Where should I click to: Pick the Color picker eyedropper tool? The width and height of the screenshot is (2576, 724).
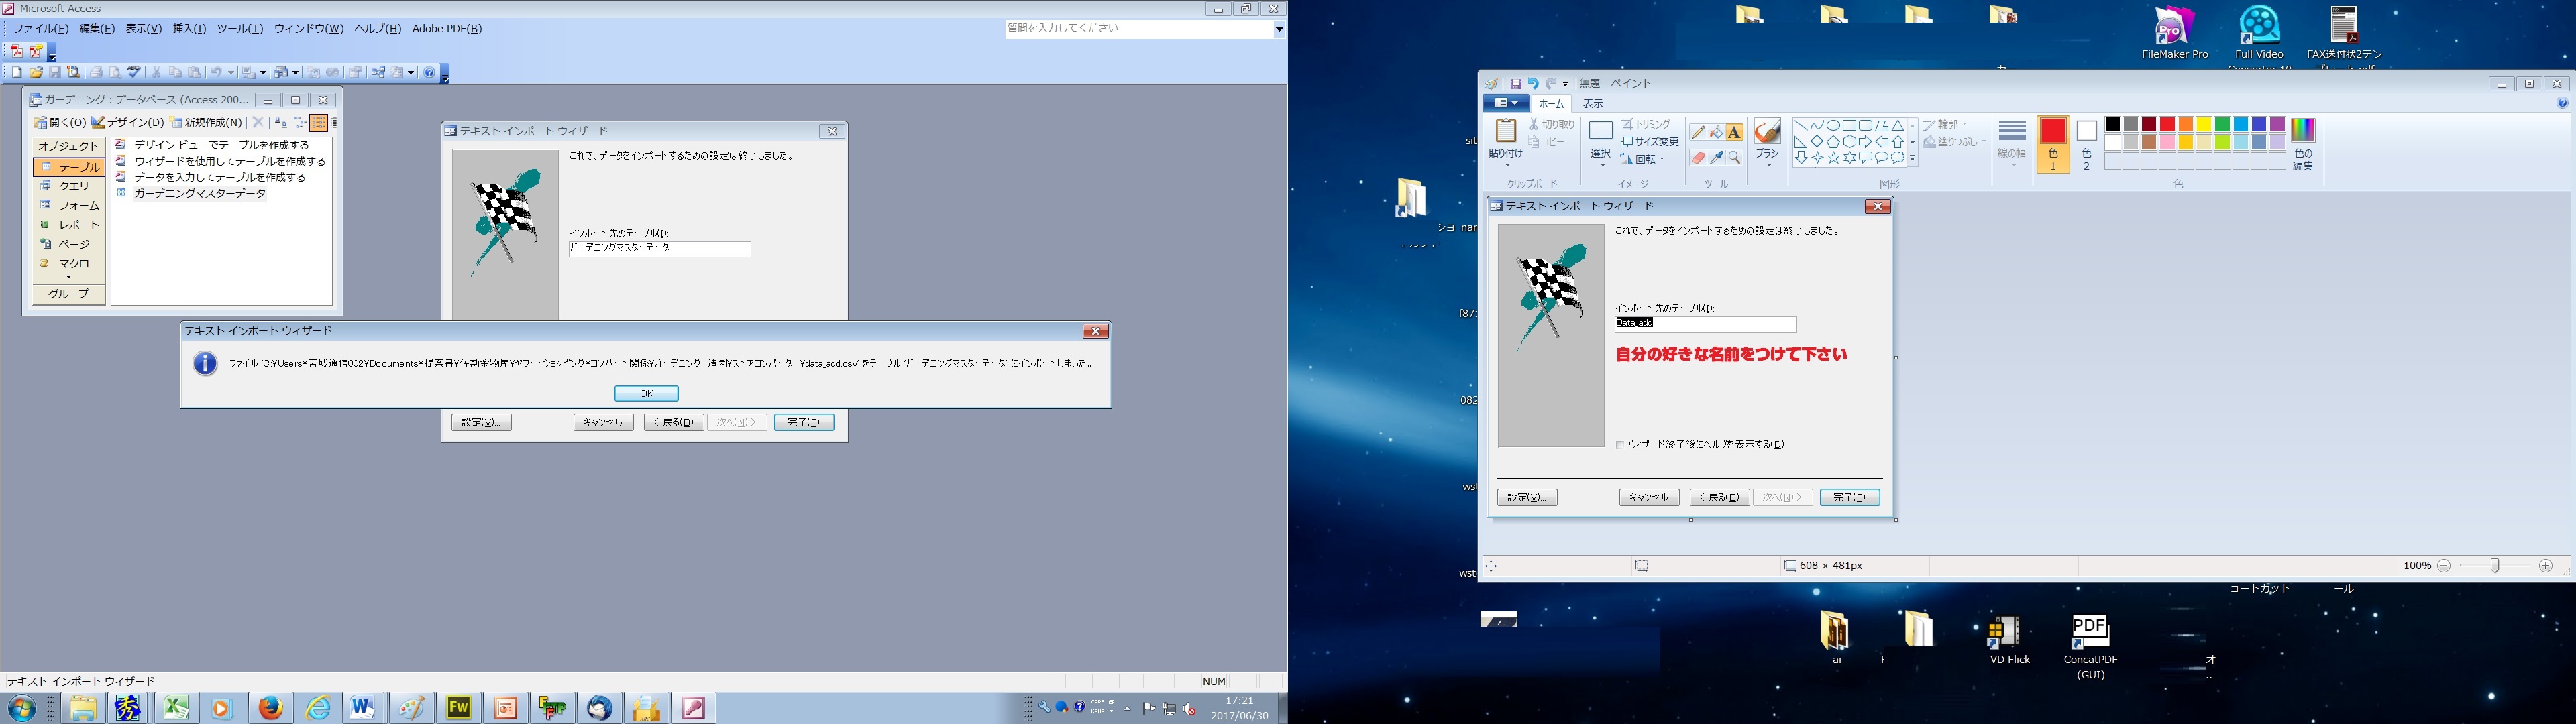click(1716, 158)
